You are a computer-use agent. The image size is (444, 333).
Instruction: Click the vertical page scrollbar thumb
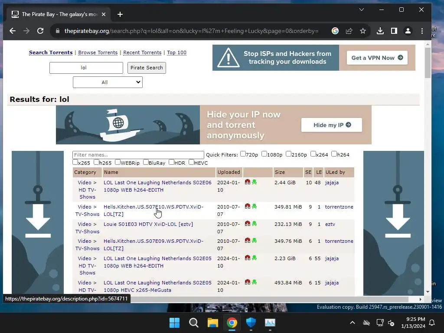[428, 63]
